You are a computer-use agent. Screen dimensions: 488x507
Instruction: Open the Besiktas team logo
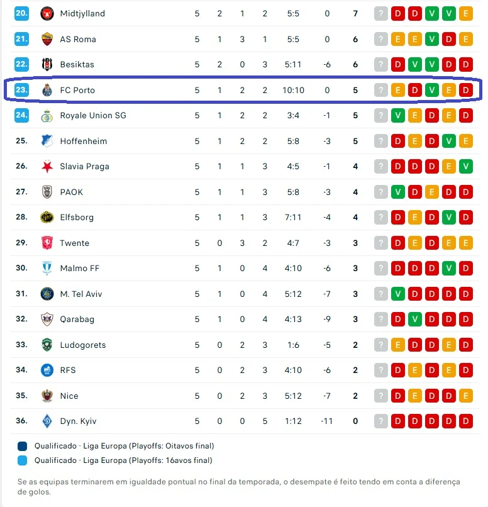click(47, 64)
